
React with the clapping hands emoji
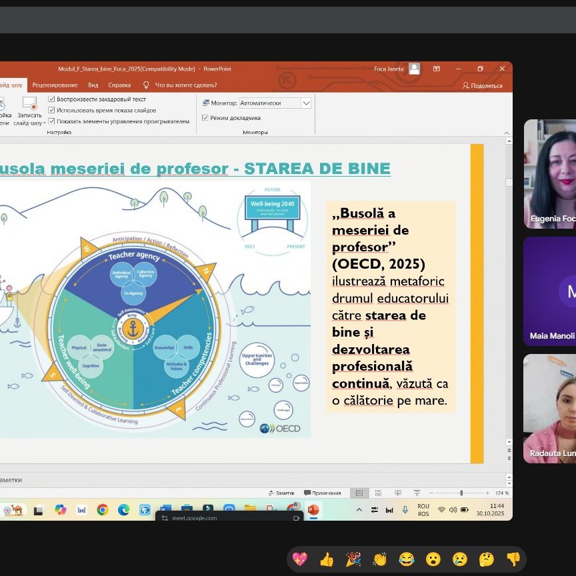coord(380,559)
